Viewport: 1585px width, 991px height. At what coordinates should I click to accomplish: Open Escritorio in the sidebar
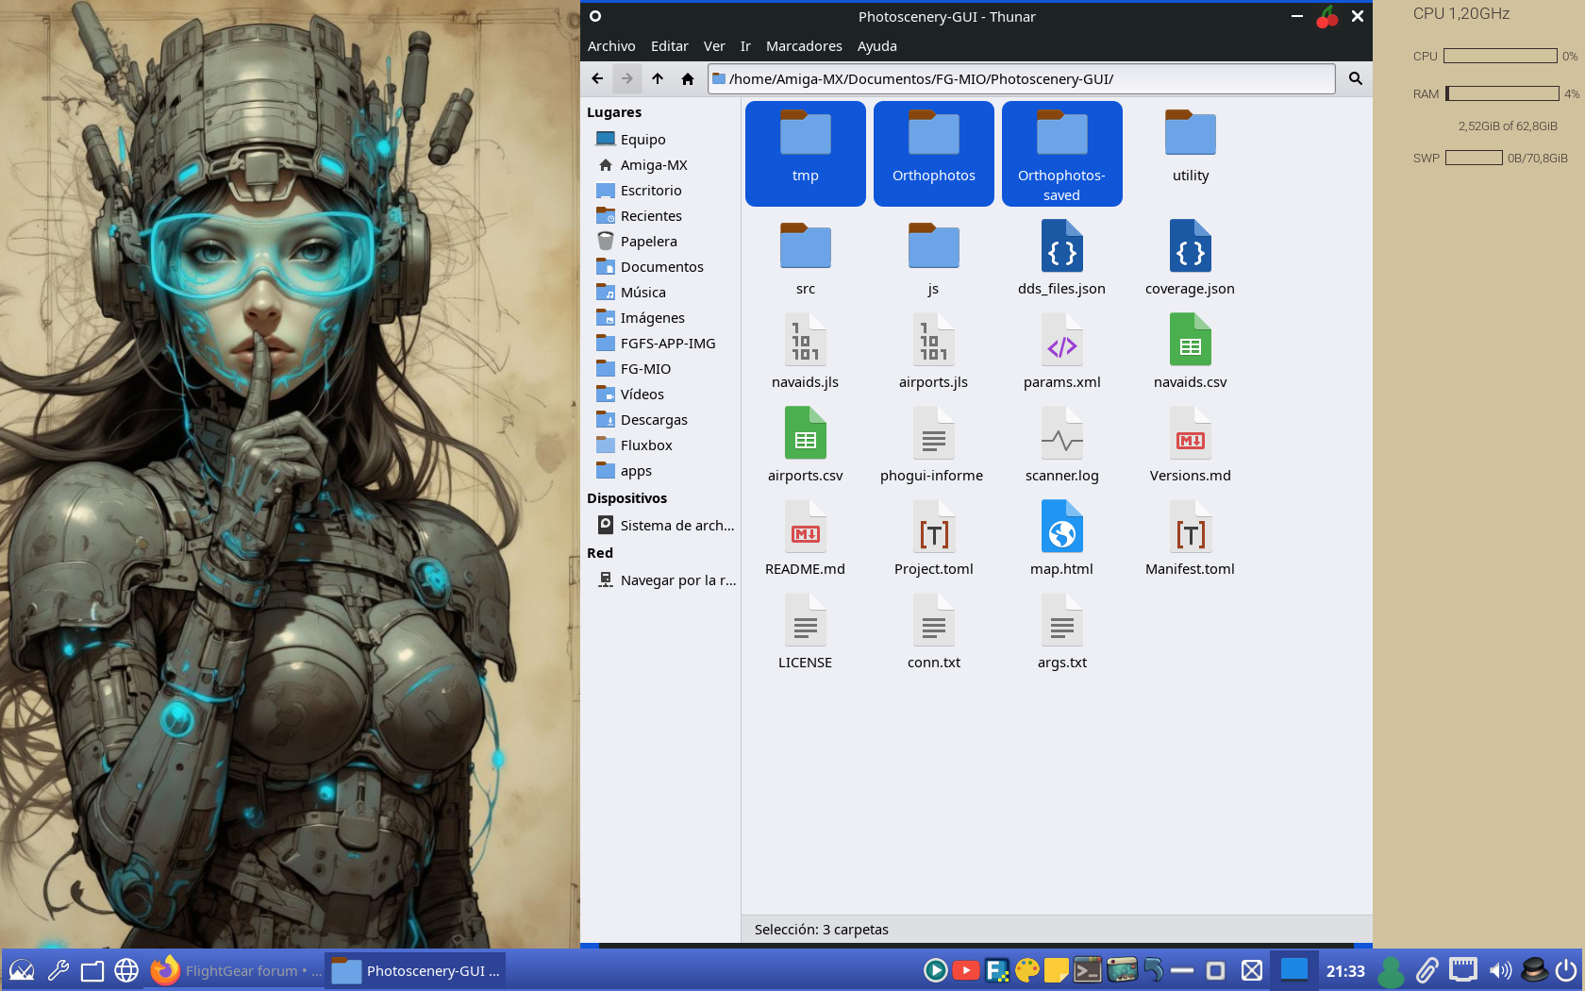[660, 191]
